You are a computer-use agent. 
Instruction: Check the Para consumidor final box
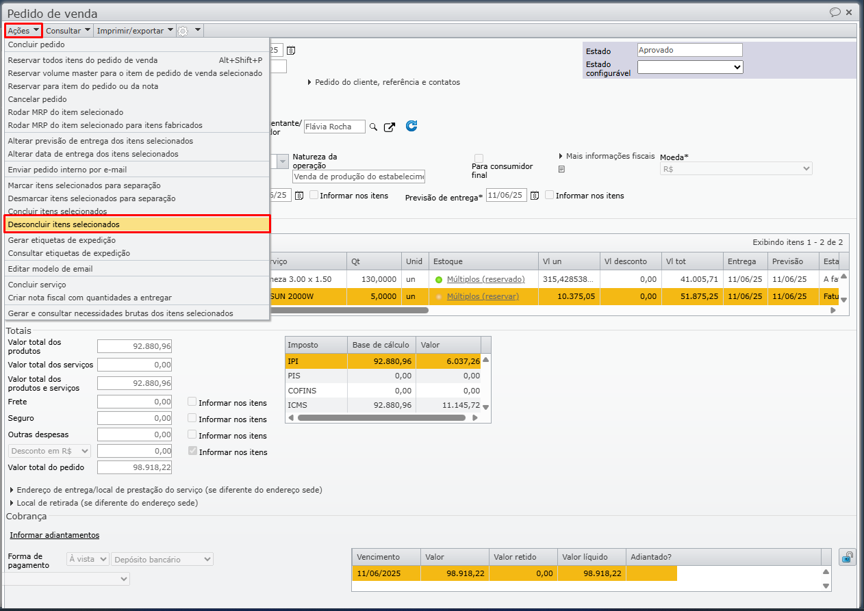pyautogui.click(x=479, y=158)
